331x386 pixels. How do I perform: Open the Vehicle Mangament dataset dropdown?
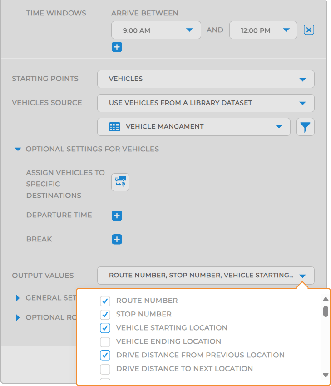194,127
